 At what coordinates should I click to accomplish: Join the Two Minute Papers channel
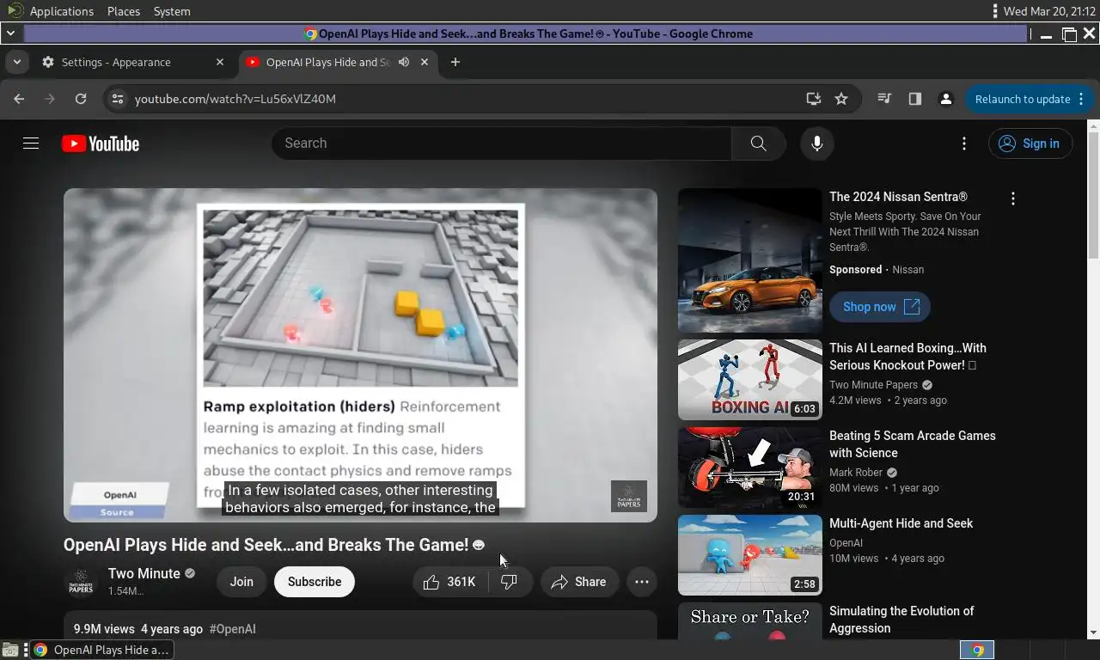pyautogui.click(x=241, y=582)
